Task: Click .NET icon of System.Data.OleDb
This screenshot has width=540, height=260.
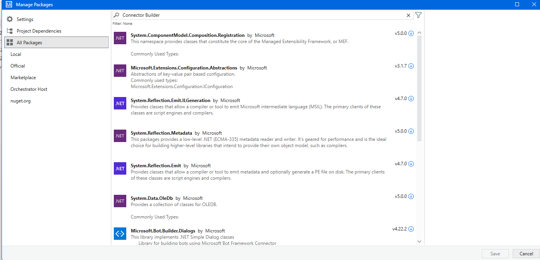Action: [120, 201]
